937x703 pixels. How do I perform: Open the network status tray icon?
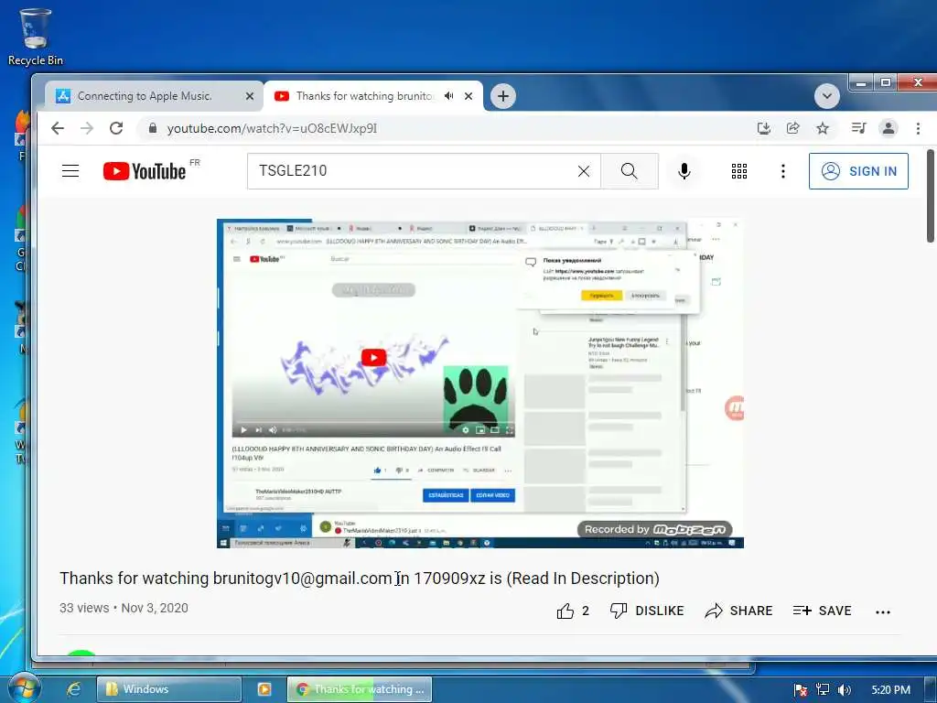coord(823,690)
